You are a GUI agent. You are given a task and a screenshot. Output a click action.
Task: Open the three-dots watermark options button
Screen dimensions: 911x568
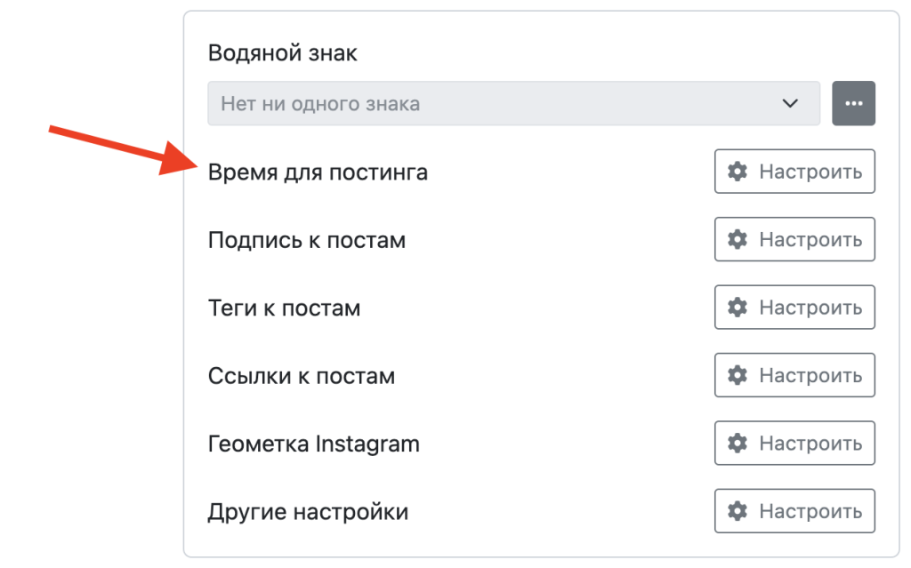coord(854,103)
